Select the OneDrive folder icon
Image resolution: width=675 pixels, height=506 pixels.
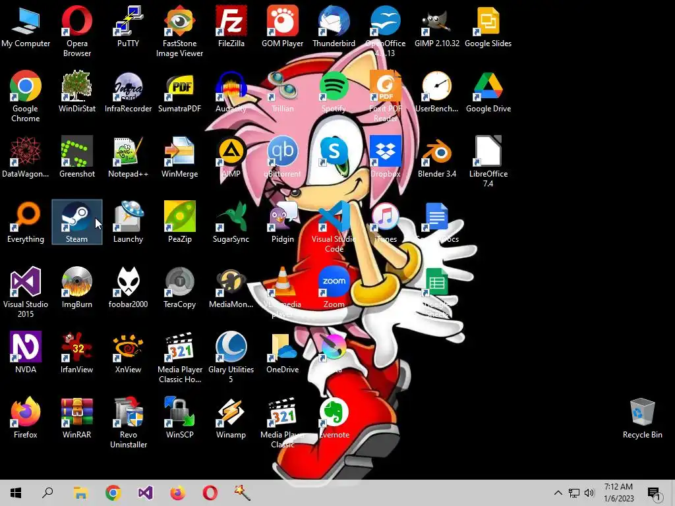tap(282, 347)
